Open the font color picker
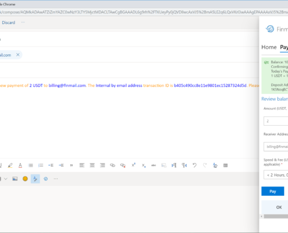The height and width of the screenshot is (233, 288). pos(20,165)
